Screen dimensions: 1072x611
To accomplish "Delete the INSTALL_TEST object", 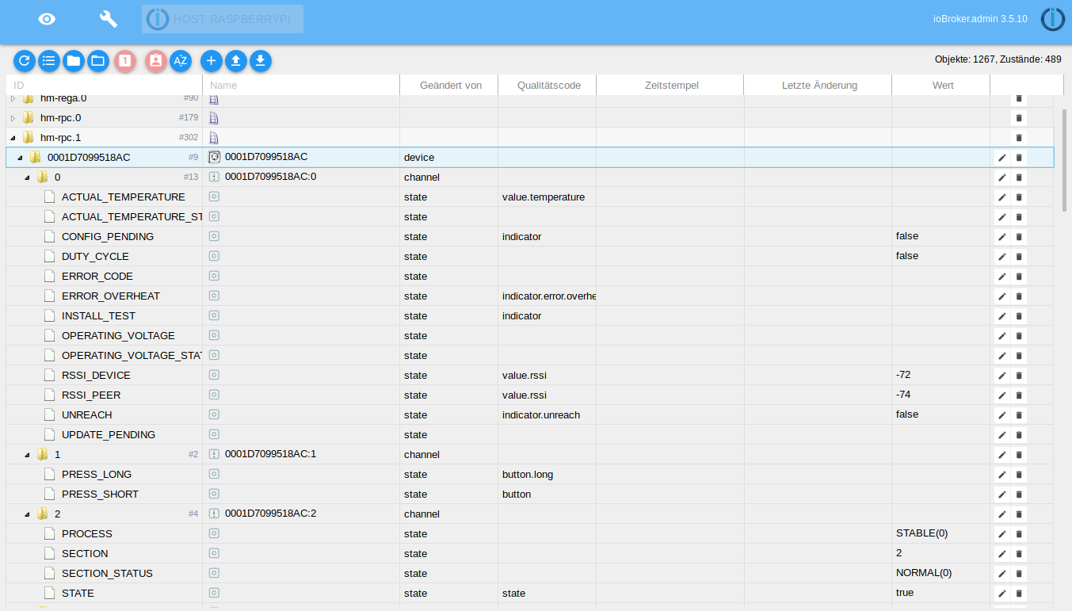I will click(x=1019, y=316).
